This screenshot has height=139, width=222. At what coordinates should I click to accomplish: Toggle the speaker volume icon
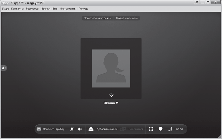click(80, 129)
